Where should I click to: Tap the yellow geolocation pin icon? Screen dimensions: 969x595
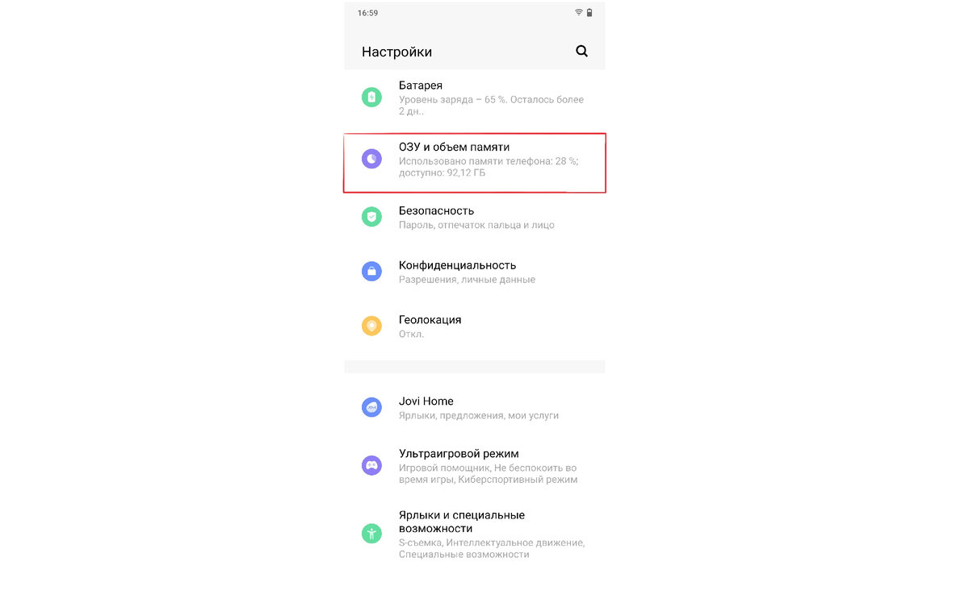[x=371, y=327]
